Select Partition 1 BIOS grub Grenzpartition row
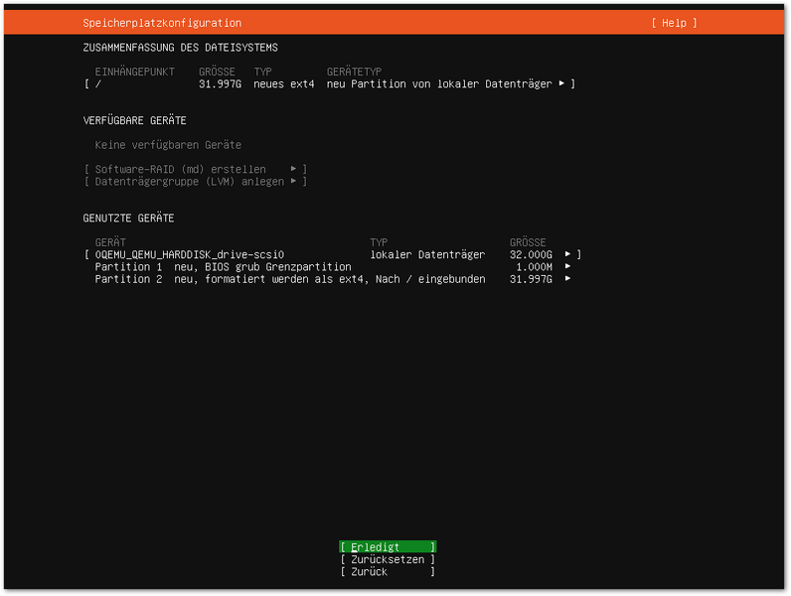 pos(333,267)
